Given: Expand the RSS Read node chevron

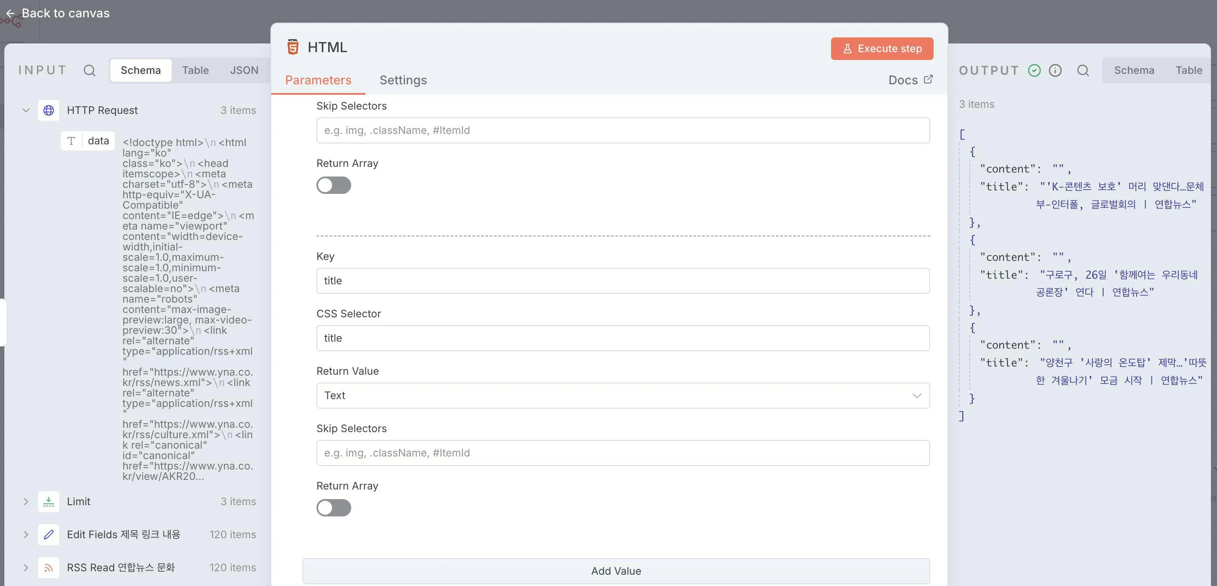Looking at the screenshot, I should coord(26,568).
